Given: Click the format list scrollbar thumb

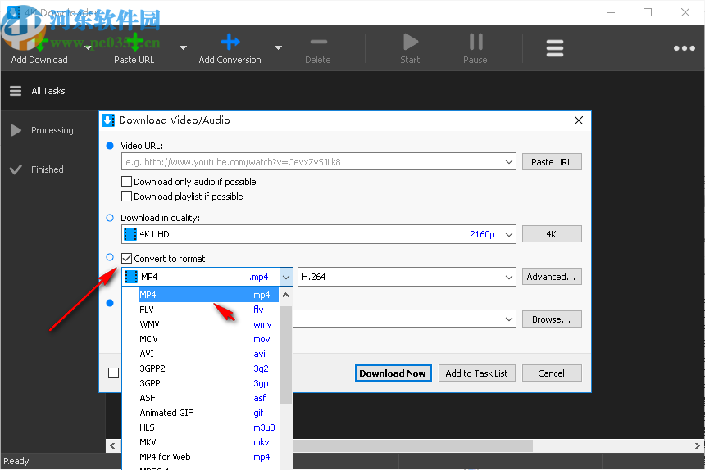Looking at the screenshot, I should 285,355.
